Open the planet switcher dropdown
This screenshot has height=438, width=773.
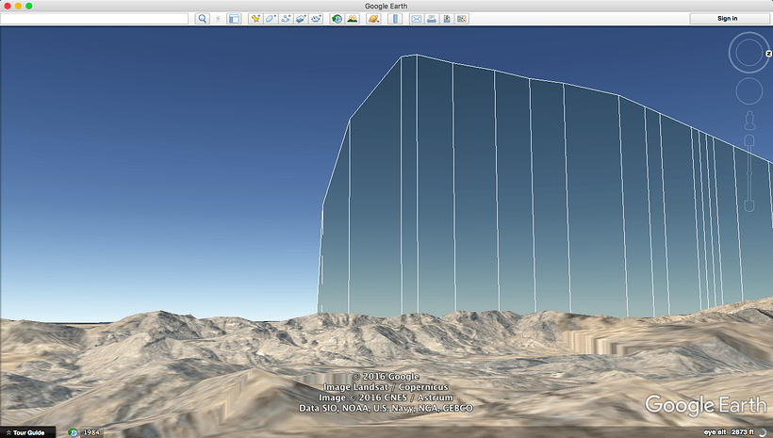coord(373,19)
